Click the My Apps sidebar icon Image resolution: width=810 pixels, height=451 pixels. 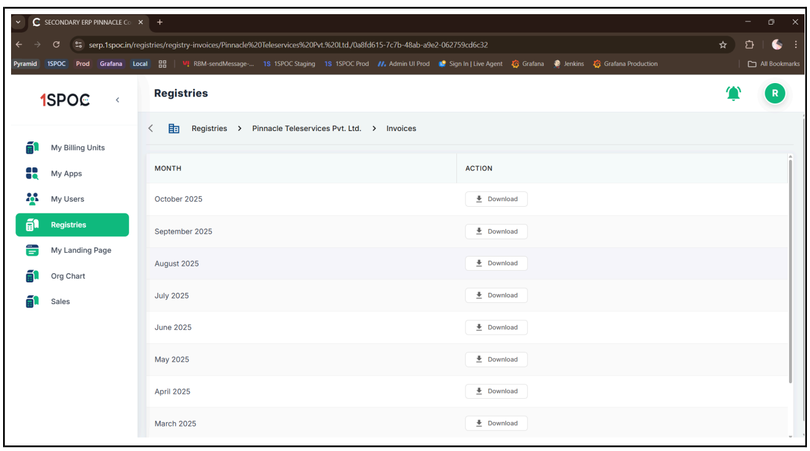pyautogui.click(x=33, y=174)
